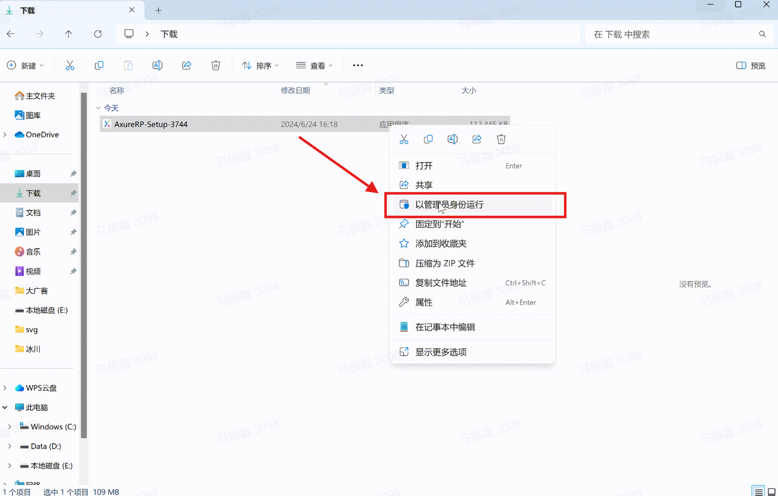Image resolution: width=778 pixels, height=496 pixels.
Task: Open the 新建 dropdown
Action: [25, 66]
